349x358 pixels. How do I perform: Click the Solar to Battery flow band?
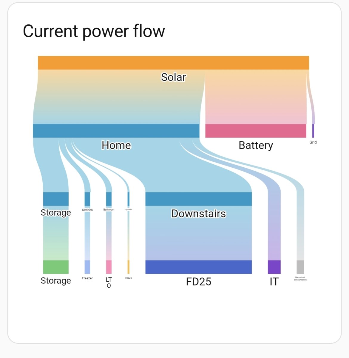point(256,98)
